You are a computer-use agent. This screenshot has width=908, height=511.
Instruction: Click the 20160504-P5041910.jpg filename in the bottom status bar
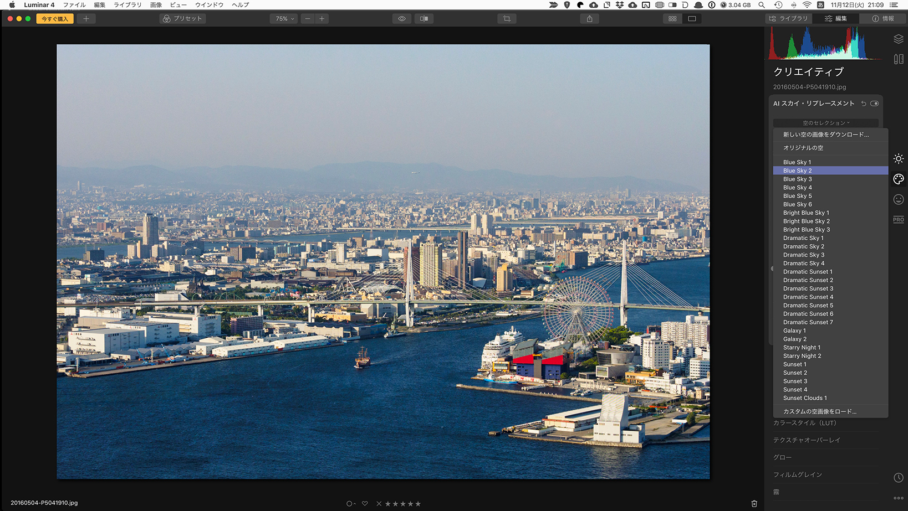pos(44,503)
